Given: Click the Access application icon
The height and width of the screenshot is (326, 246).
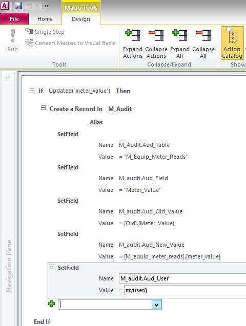Looking at the screenshot, I should [x=5, y=6].
